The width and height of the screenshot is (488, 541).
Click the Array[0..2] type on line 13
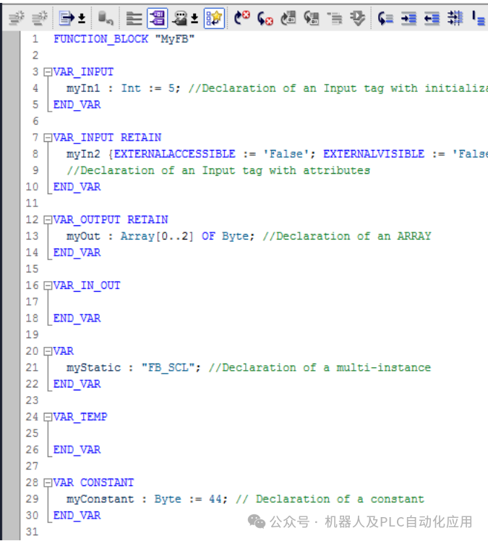pos(157,236)
